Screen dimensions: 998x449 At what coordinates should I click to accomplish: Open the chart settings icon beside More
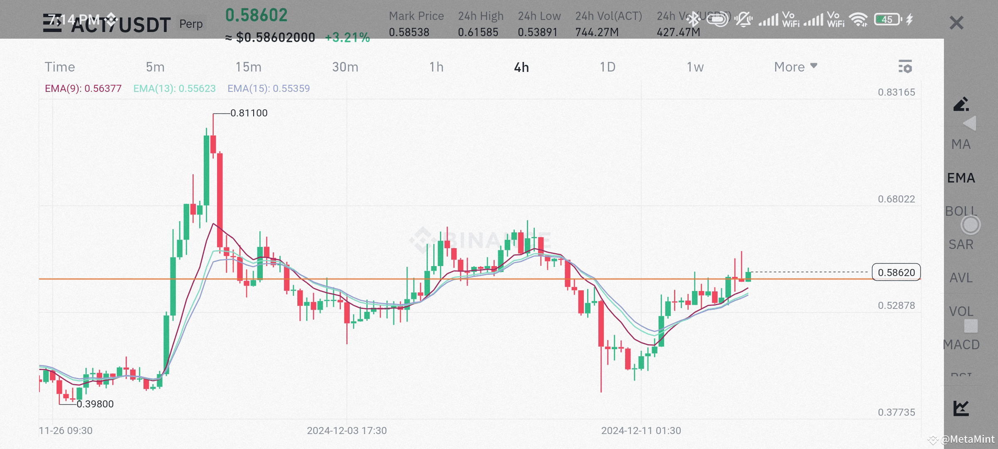point(905,67)
